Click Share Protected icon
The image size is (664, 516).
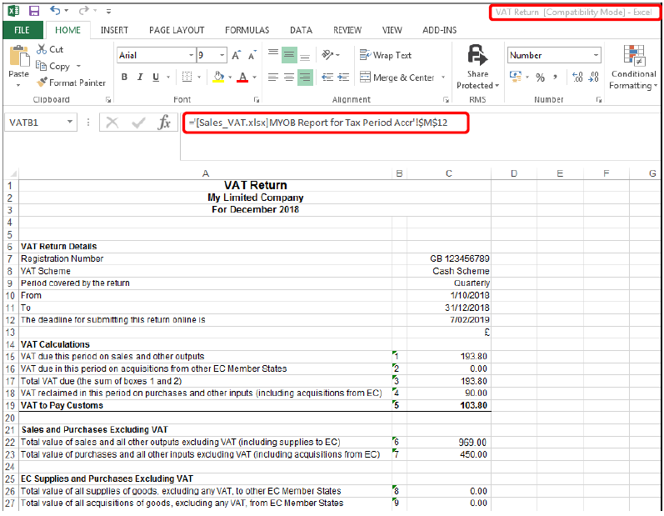coord(477,55)
